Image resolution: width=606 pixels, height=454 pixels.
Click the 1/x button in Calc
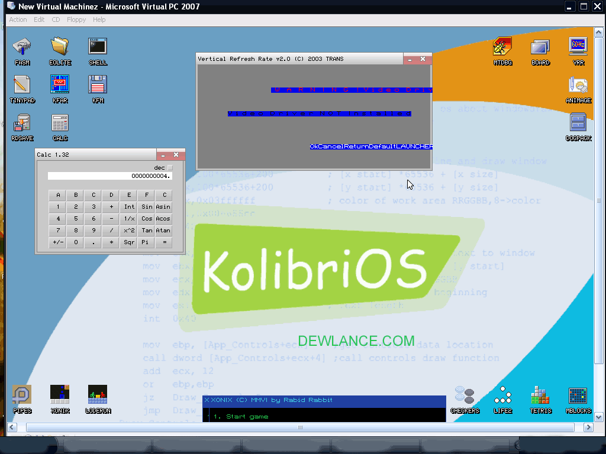click(128, 219)
